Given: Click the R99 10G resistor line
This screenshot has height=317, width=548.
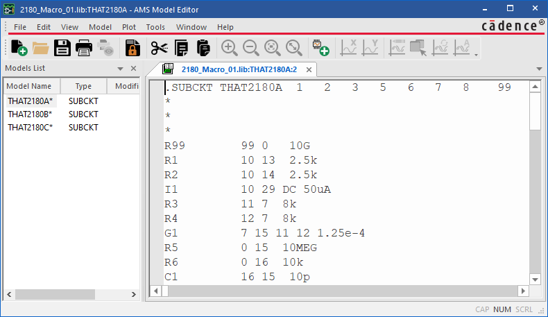Looking at the screenshot, I should (x=237, y=146).
